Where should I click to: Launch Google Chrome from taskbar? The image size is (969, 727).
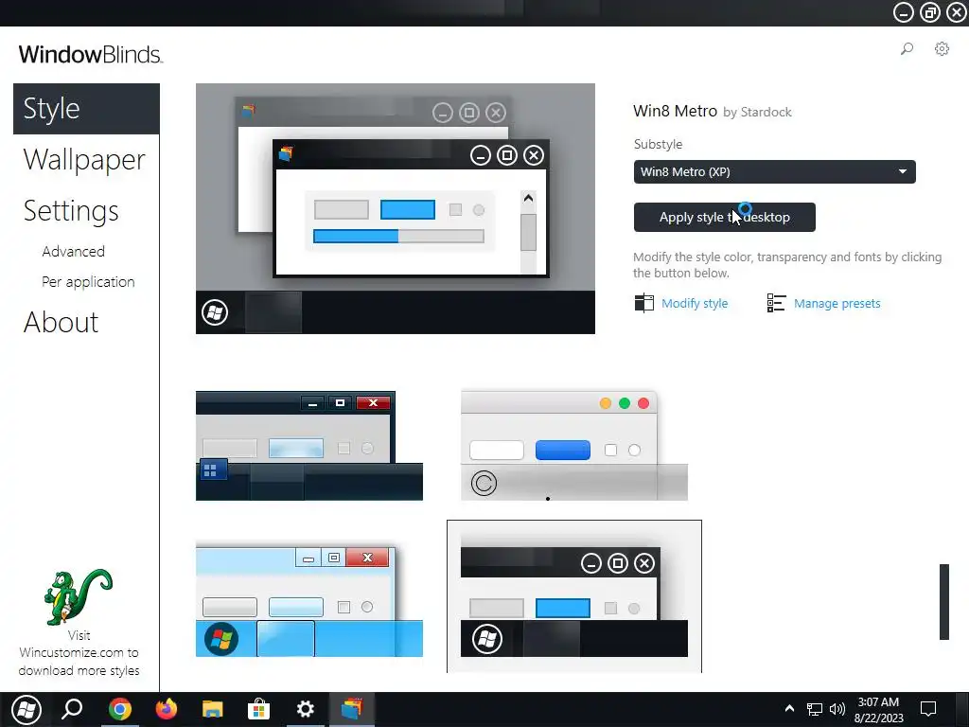click(120, 709)
